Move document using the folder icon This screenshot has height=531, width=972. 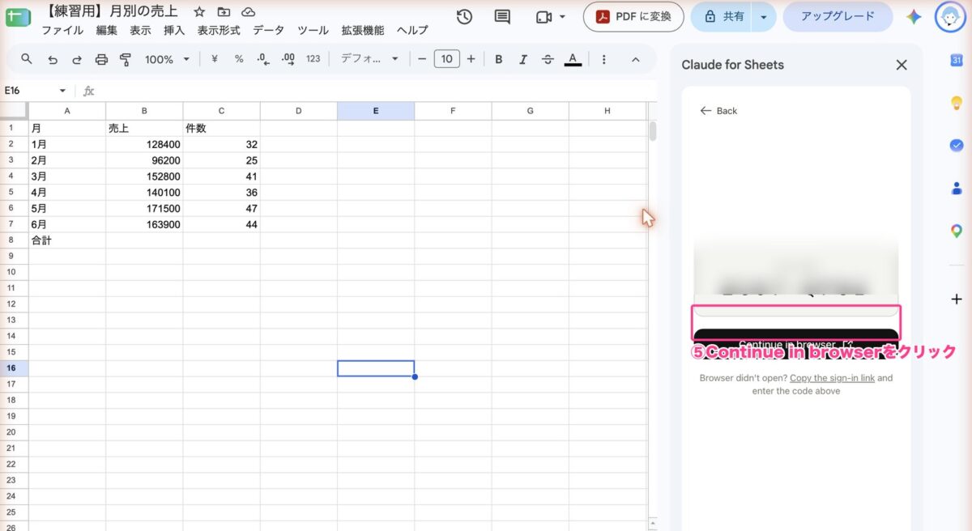coord(224,13)
